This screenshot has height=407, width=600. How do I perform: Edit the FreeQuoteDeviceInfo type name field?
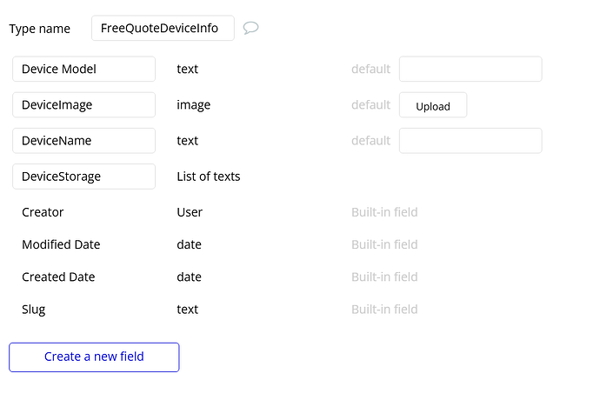coord(163,28)
